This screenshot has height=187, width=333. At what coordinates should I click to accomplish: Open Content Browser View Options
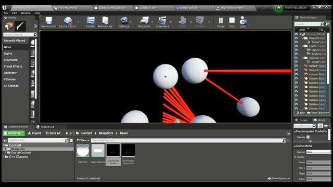click(279, 179)
